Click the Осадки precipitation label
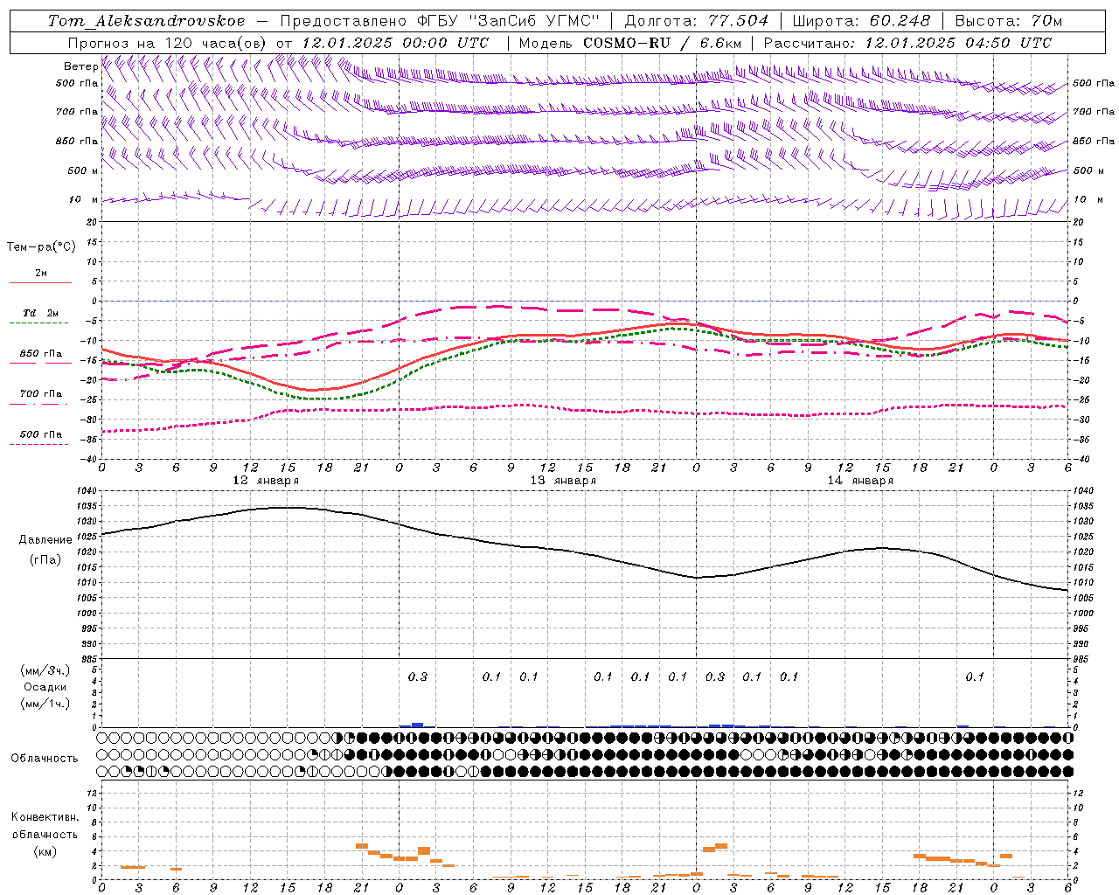The height and width of the screenshot is (895, 1119). (x=45, y=687)
